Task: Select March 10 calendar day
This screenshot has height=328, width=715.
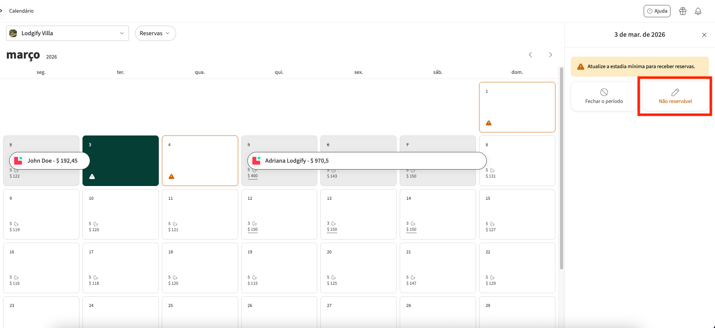Action: pos(120,214)
